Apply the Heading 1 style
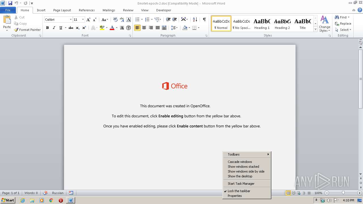Image resolution: width=363 pixels, height=204 pixels. 262,24
